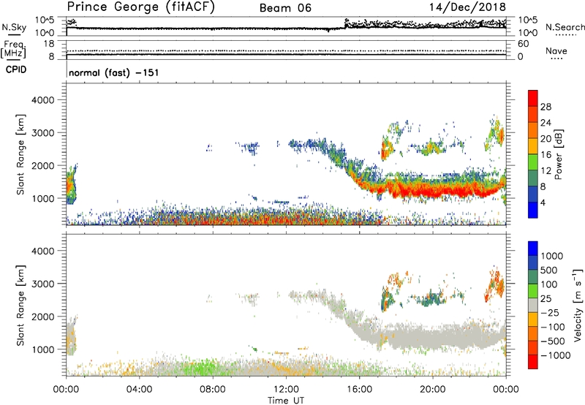Select the '08:00' time axis label
The image size is (585, 405).
[212, 390]
